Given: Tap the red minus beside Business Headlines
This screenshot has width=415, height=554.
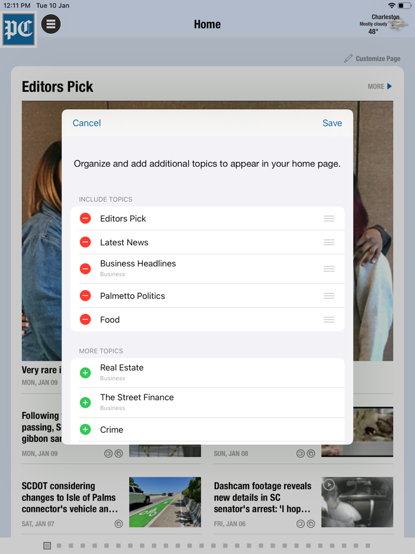Looking at the screenshot, I should pyautogui.click(x=85, y=269).
